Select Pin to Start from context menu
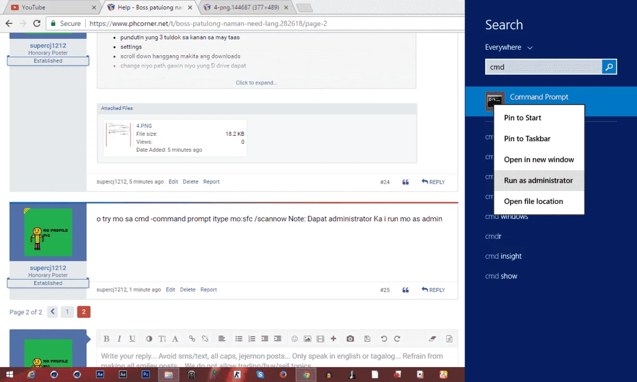 coord(539,118)
